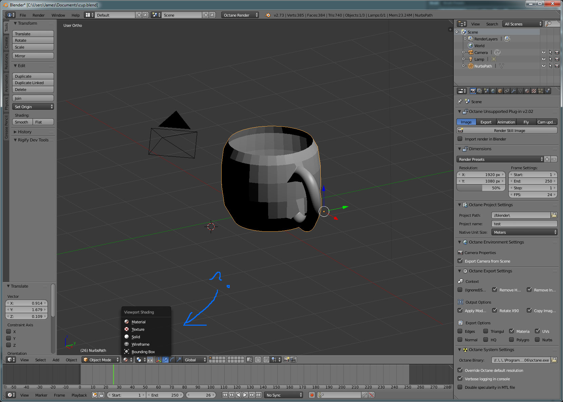Click the pivot point selector icon
Image resolution: width=563 pixels, height=402 pixels.
tap(140, 360)
